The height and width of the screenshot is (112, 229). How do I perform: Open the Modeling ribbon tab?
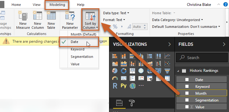click(57, 5)
